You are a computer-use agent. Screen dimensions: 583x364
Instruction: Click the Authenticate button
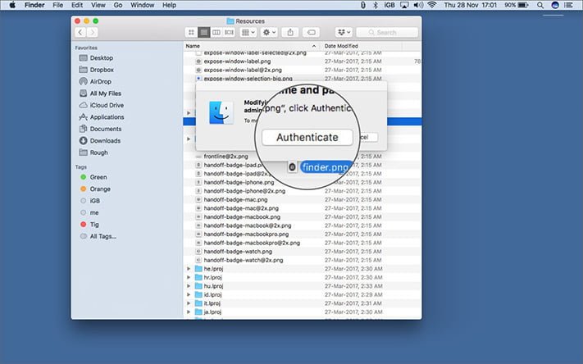(x=307, y=137)
